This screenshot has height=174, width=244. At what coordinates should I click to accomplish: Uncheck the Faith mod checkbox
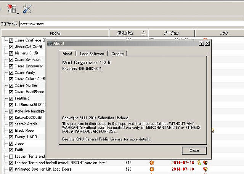coord(11,150)
